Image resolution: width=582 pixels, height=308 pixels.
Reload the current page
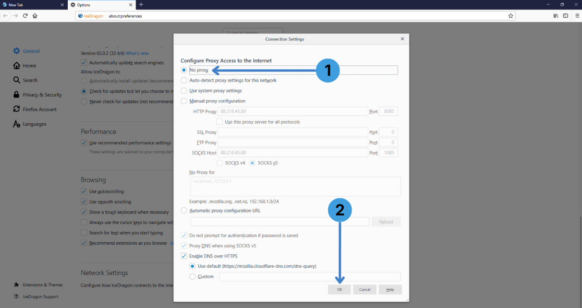pyautogui.click(x=25, y=16)
